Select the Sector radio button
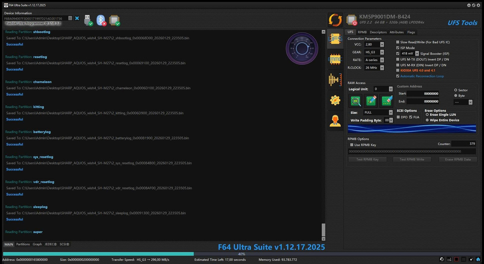The image size is (484, 264). point(456,90)
